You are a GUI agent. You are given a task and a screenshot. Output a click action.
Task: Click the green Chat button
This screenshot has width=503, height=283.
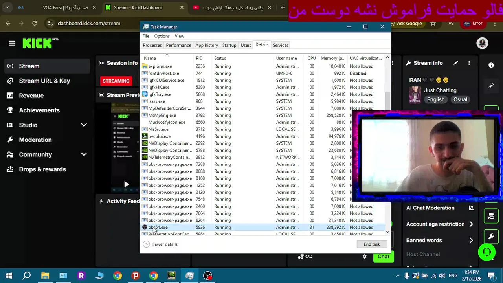384,257
